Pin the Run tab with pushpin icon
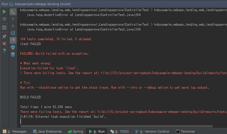Viewport: 227px width, 134px height. (4, 36)
